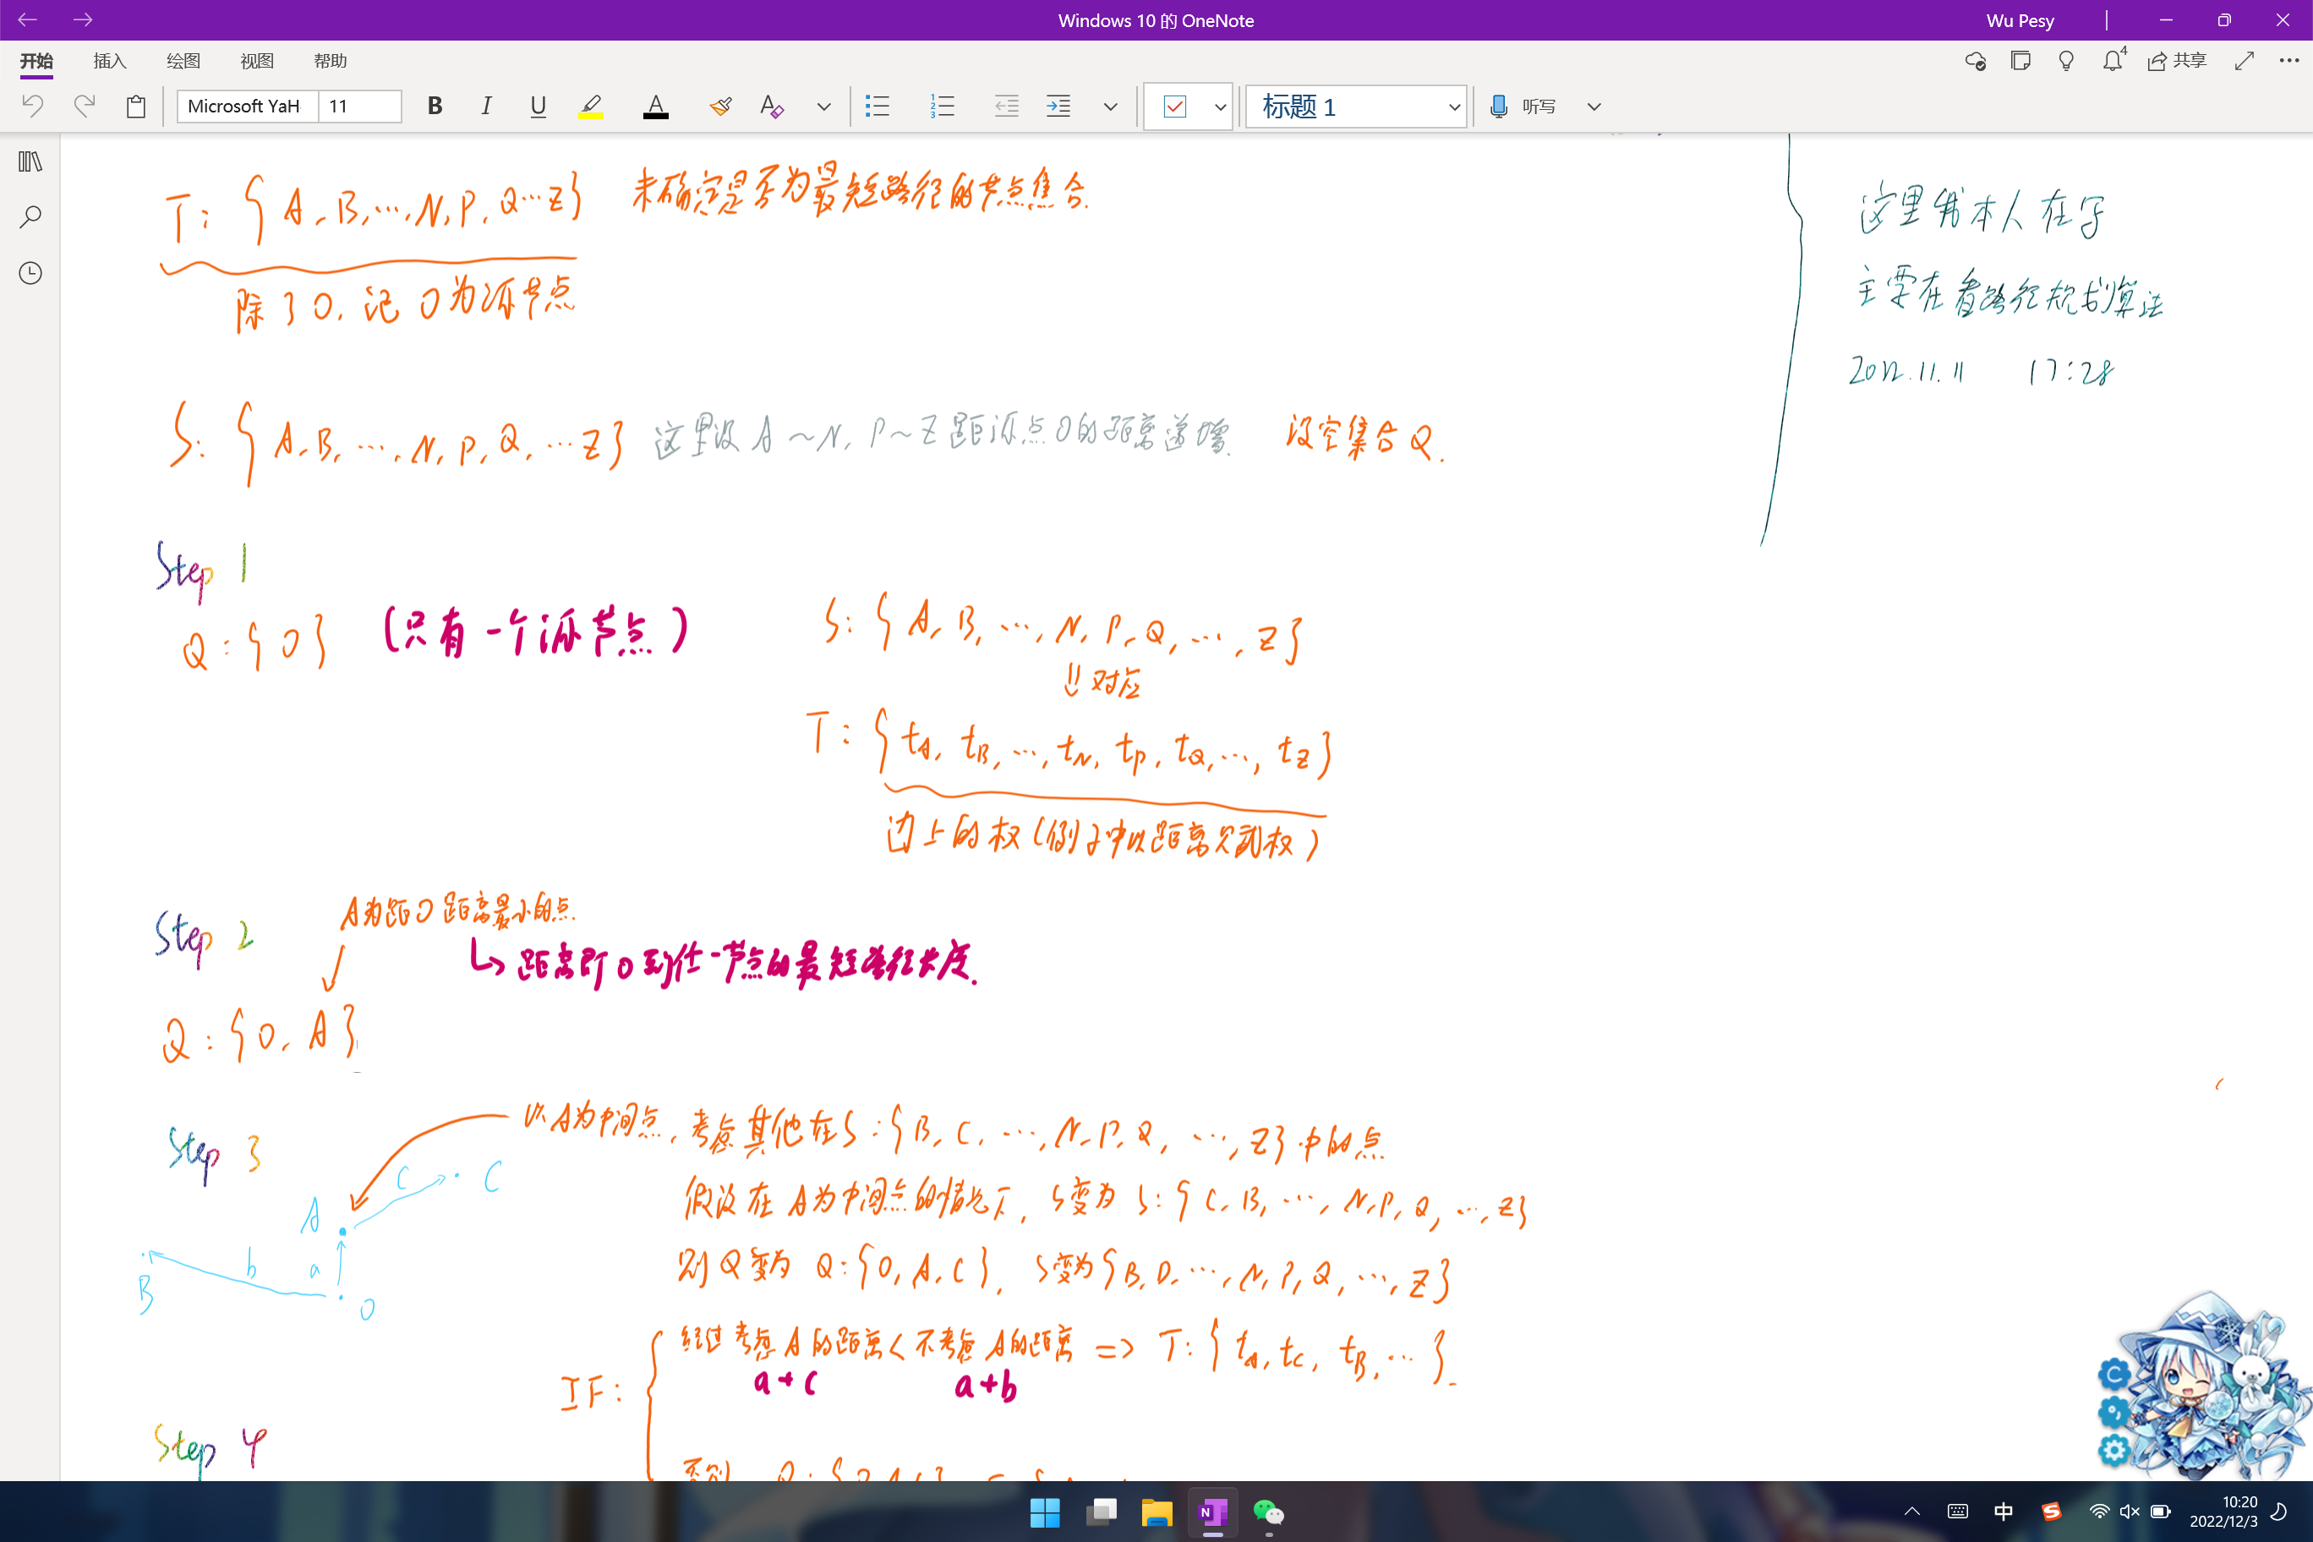
Task: Start dictation with 听写 button
Action: [1523, 107]
